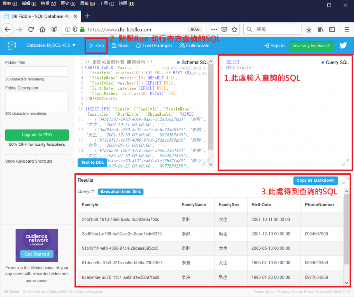Open 歷史 (S) menu
354x297 pixels.
point(68,3)
